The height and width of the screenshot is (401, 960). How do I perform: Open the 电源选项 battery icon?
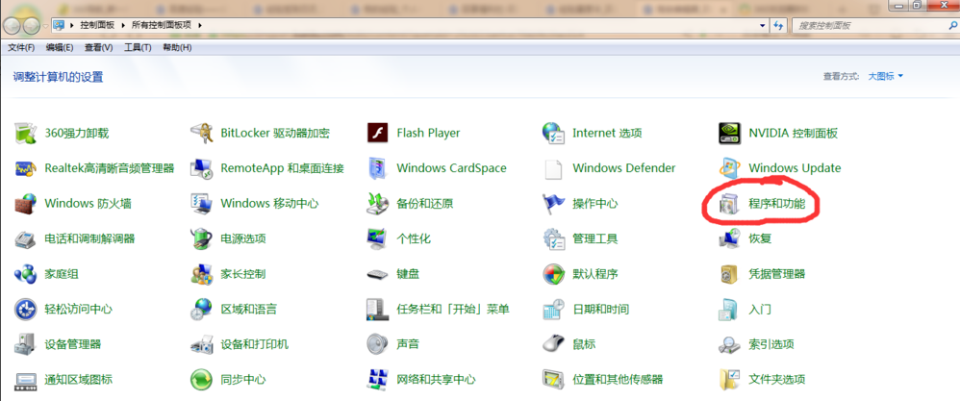point(201,238)
